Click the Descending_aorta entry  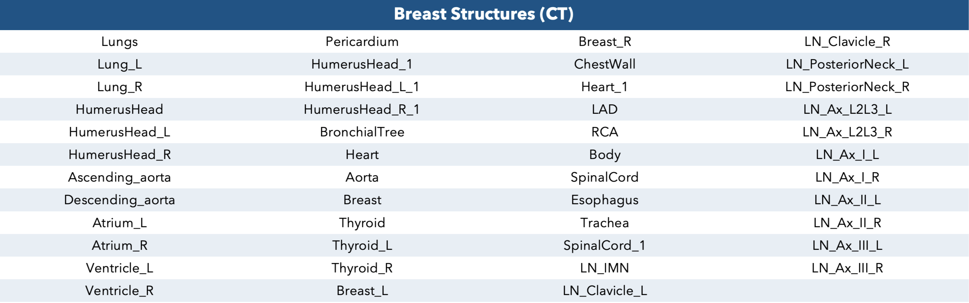pos(120,200)
